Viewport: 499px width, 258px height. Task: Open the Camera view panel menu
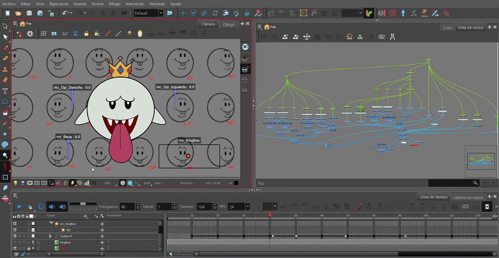[x=15, y=24]
